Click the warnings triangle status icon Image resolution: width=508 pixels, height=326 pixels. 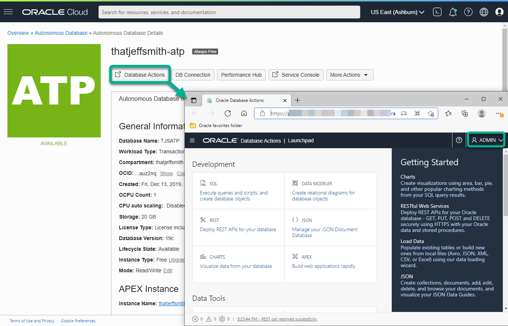pos(208,319)
